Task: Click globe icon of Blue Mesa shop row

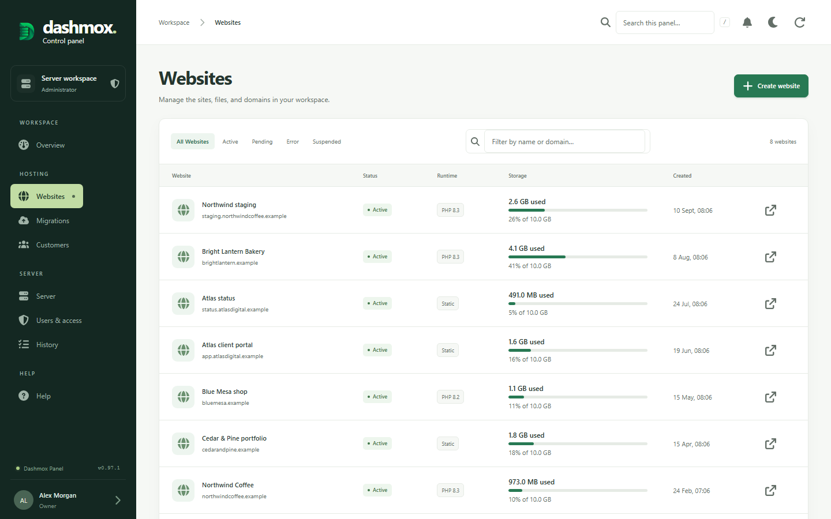Action: click(184, 397)
